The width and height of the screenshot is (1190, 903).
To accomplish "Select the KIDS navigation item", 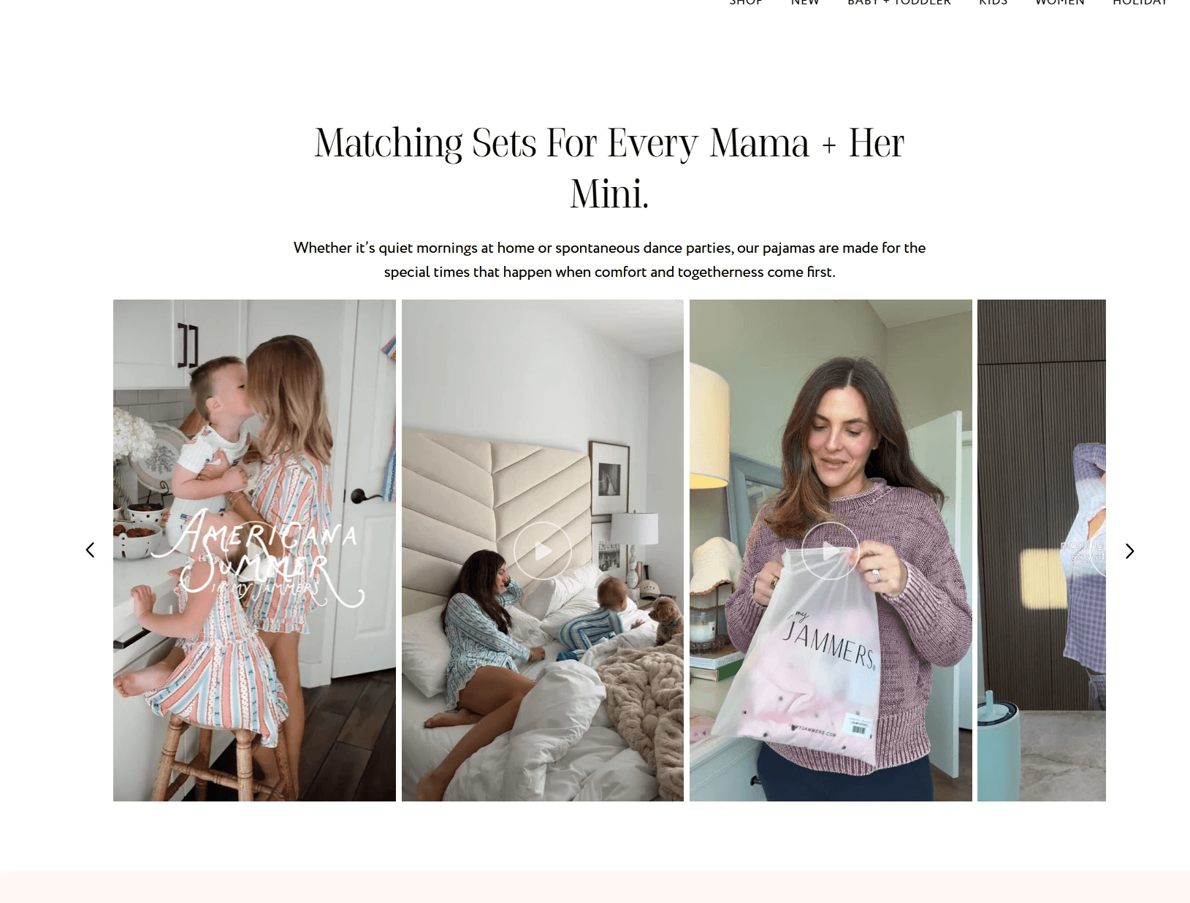I will [x=993, y=2].
